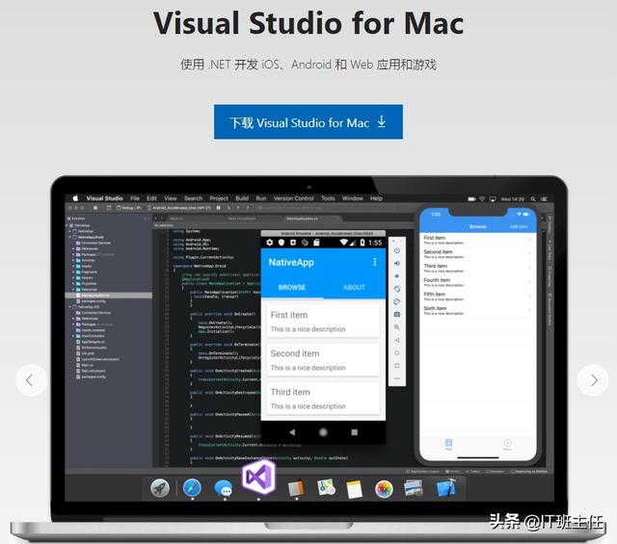Screen dimensions: 617x544
Task: Click the emulator rotate right icon
Action: (x=397, y=301)
